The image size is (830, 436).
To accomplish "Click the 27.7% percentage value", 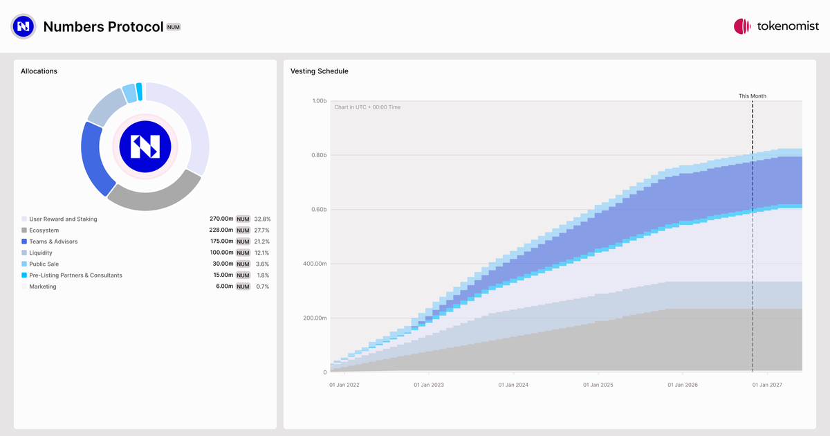I will point(262,230).
